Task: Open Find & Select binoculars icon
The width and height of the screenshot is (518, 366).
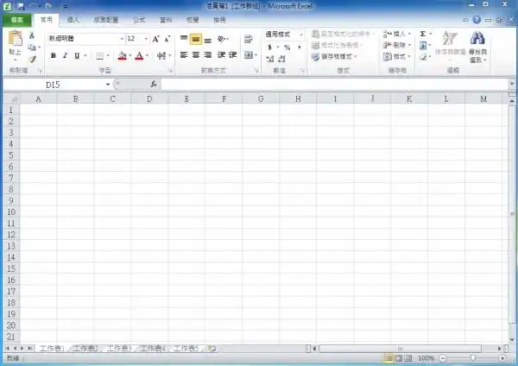Action: 477,40
